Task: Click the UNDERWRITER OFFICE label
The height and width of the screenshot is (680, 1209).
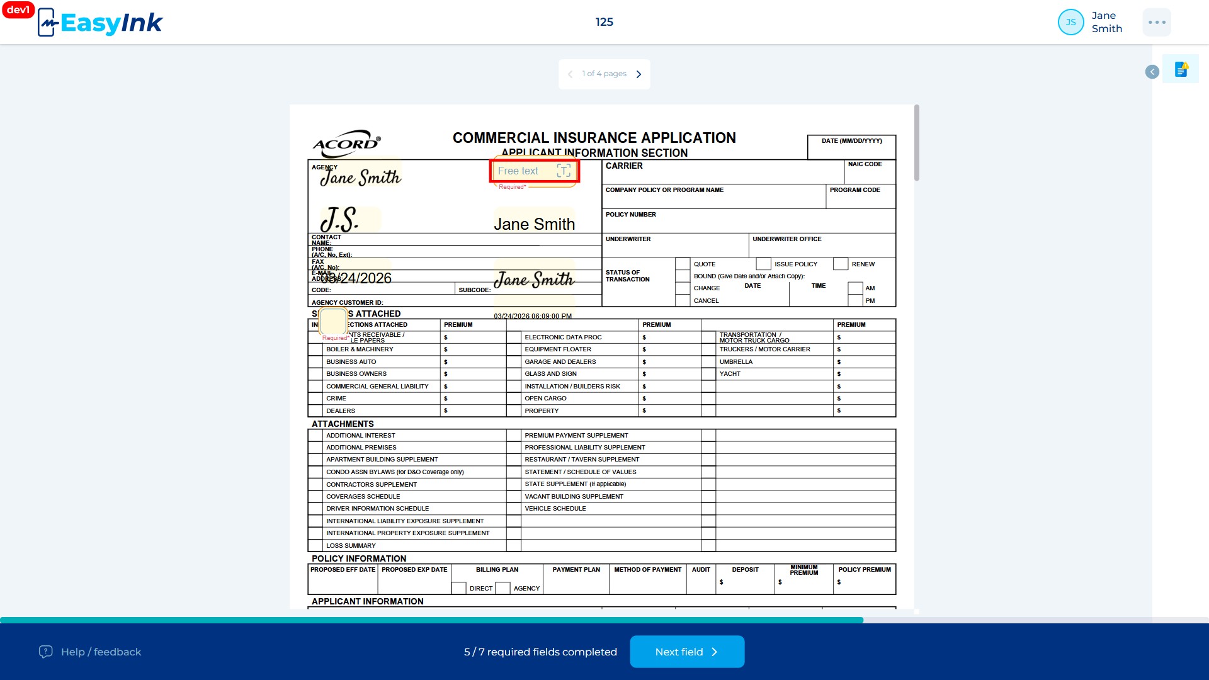Action: tap(786, 239)
